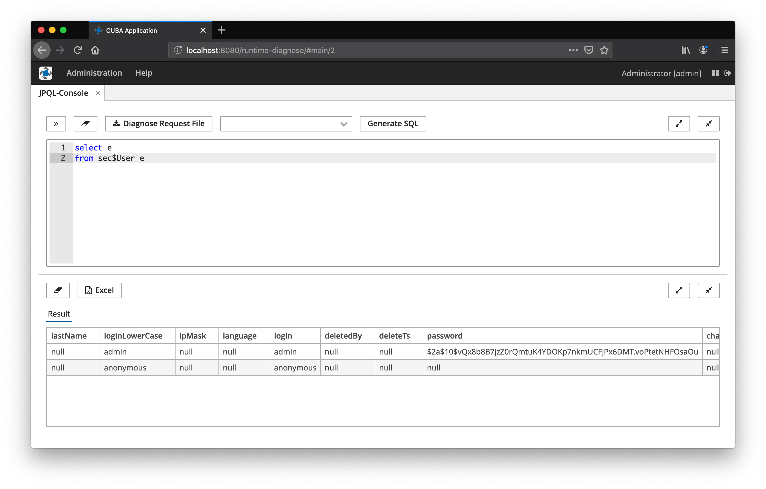Screen dimensions: 766x489
Task: Click the Pocket save icon
Action: tap(589, 50)
